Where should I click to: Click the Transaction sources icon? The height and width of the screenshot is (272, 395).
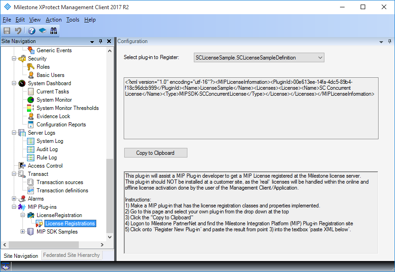31,182
